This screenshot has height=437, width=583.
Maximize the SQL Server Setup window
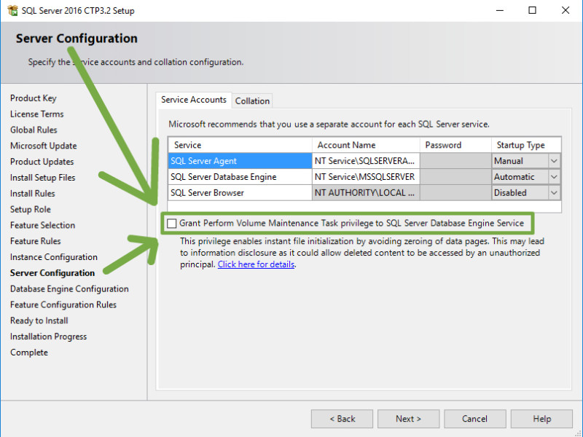[x=533, y=10]
